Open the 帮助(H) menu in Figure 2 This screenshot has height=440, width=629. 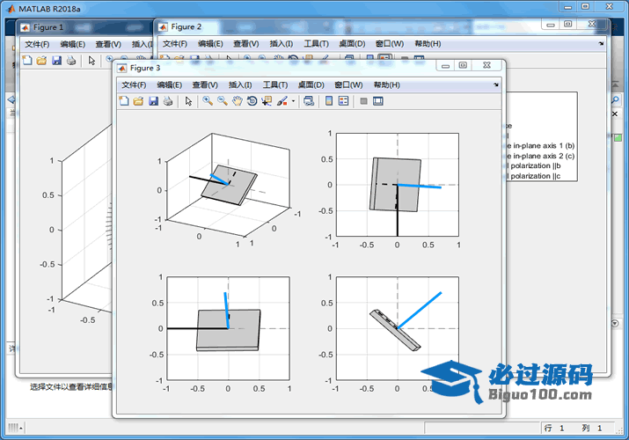click(x=428, y=43)
